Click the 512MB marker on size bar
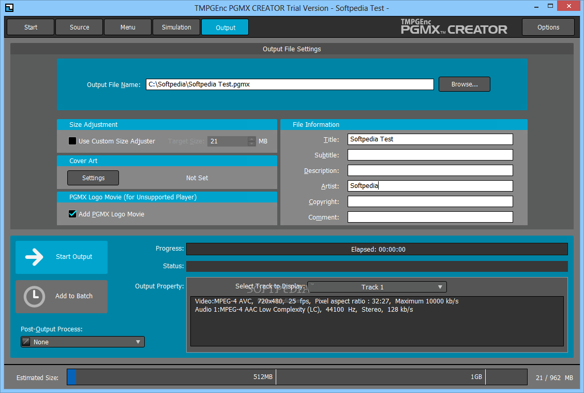584x393 pixels. pos(263,376)
